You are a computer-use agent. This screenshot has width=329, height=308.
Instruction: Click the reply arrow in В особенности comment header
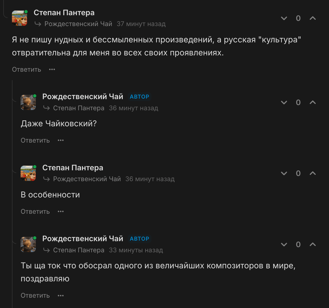pos(47,179)
